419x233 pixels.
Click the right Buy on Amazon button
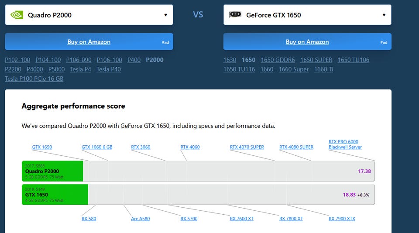pyautogui.click(x=307, y=42)
